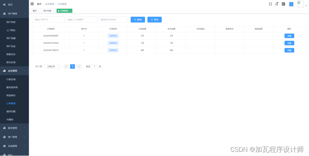Viewport: 309px width, 156px height.
Task: Switch to the 用户列表 tab
Action: click(49, 11)
